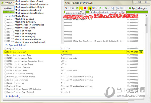Select the Triple buffering setting row
This screenshot has height=103, width=151.
click(x=74, y=83)
